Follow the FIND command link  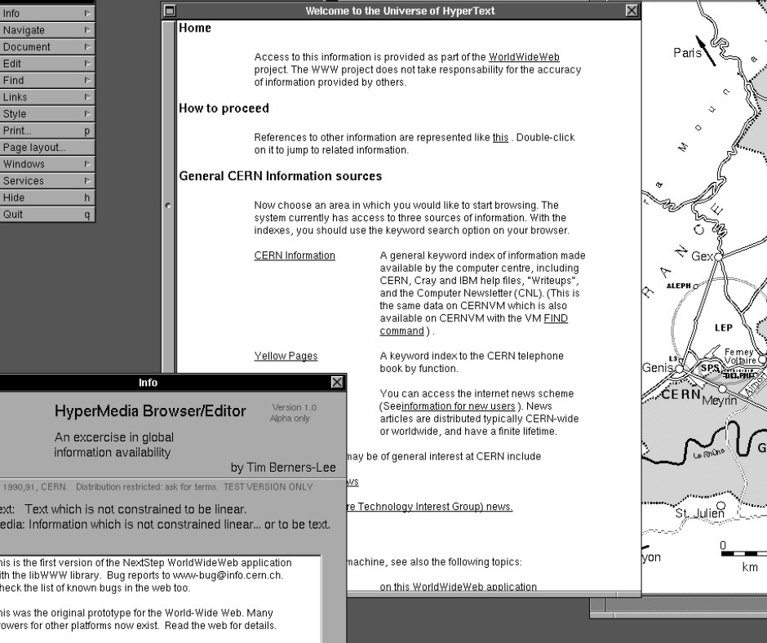(473, 325)
